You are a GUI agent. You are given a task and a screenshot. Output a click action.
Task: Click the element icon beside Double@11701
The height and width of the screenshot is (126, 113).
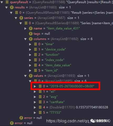click(x=40, y=107)
